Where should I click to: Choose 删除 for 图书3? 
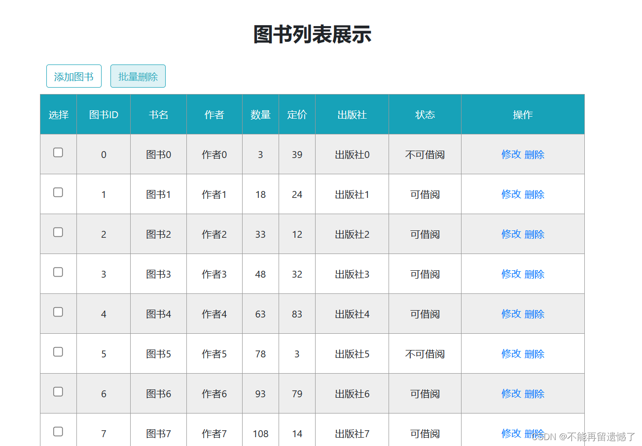535,274
